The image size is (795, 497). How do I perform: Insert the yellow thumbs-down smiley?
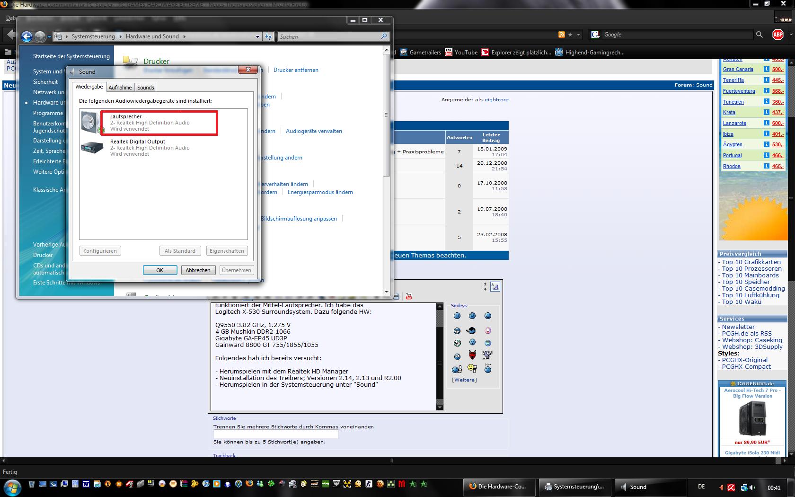click(472, 368)
